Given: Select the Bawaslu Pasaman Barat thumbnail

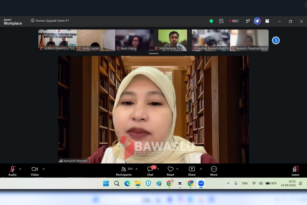Looking at the screenshot, I should (x=250, y=40).
